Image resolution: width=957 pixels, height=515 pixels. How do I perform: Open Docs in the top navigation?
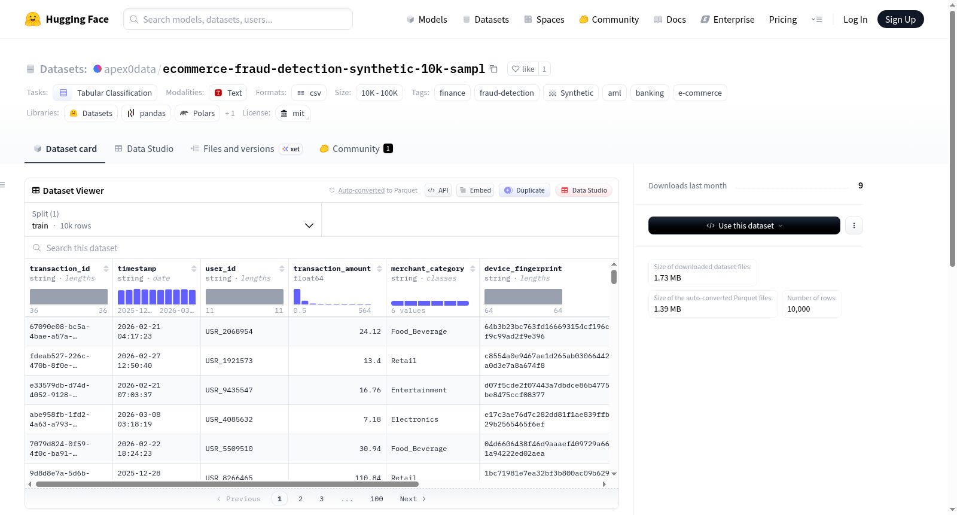[x=670, y=19]
